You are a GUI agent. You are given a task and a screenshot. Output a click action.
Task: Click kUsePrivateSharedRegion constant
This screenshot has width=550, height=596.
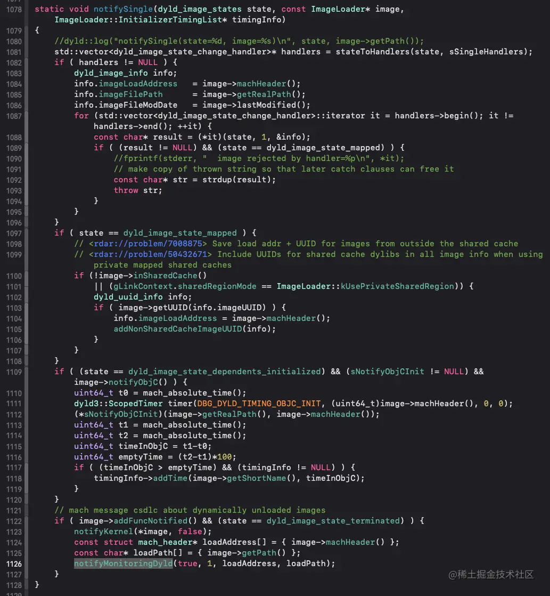coord(397,286)
